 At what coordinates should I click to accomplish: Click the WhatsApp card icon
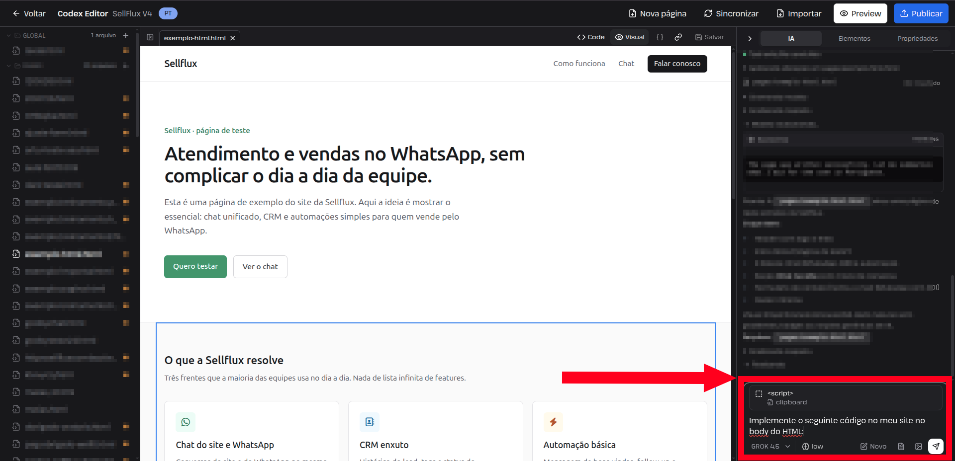pyautogui.click(x=186, y=422)
